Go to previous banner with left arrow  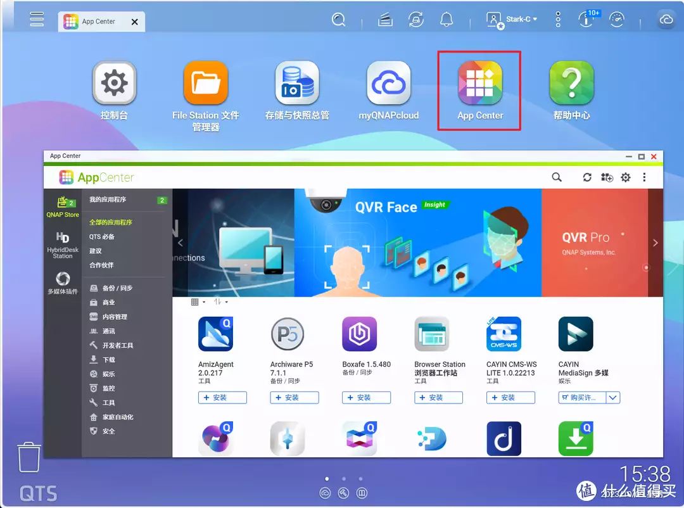180,243
